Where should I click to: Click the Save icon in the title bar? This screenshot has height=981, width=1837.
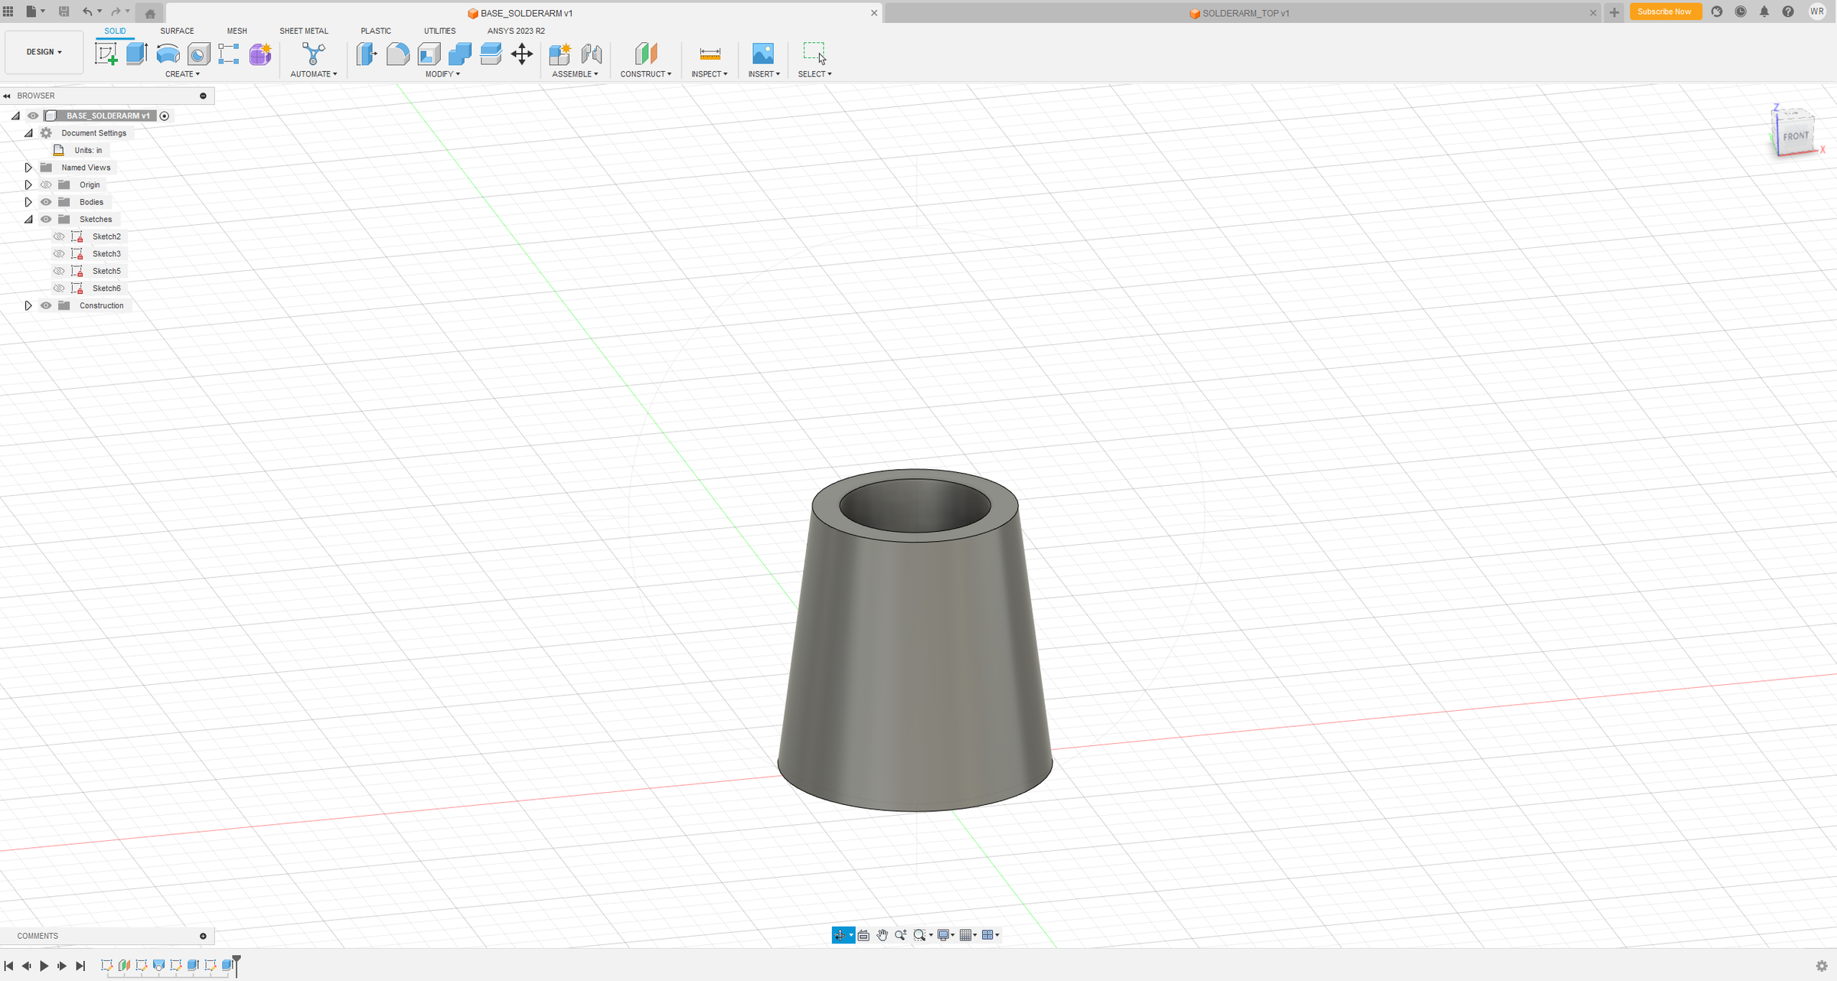(64, 11)
